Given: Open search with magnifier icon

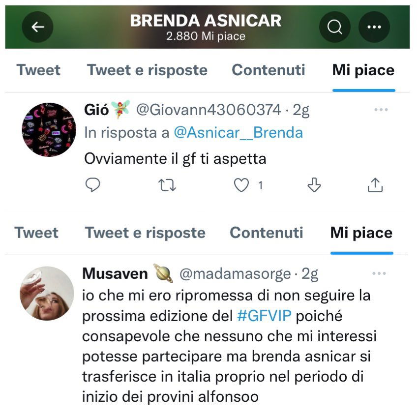Looking at the screenshot, I should 334,27.
